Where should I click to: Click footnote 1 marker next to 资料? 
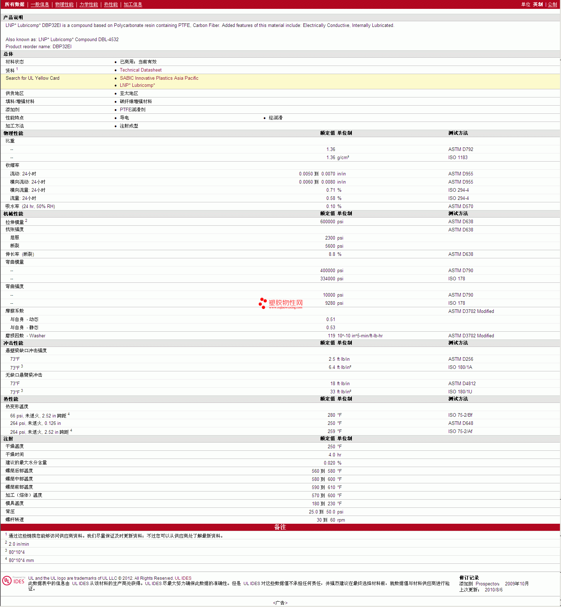point(17,69)
